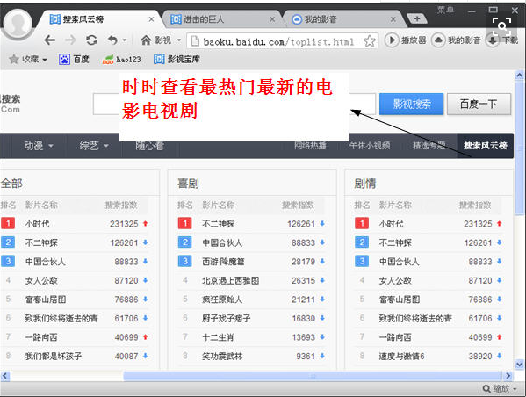Switch to the 进击的巨人 tab

tap(221, 19)
